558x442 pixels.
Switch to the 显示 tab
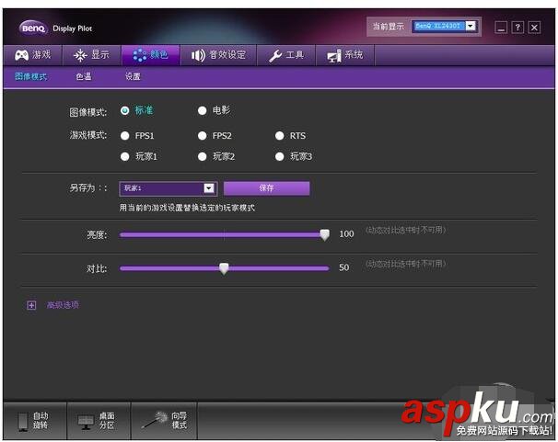(x=91, y=55)
